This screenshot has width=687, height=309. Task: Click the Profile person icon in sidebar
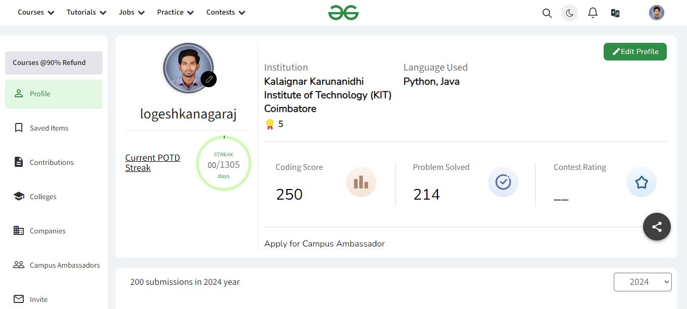[19, 94]
